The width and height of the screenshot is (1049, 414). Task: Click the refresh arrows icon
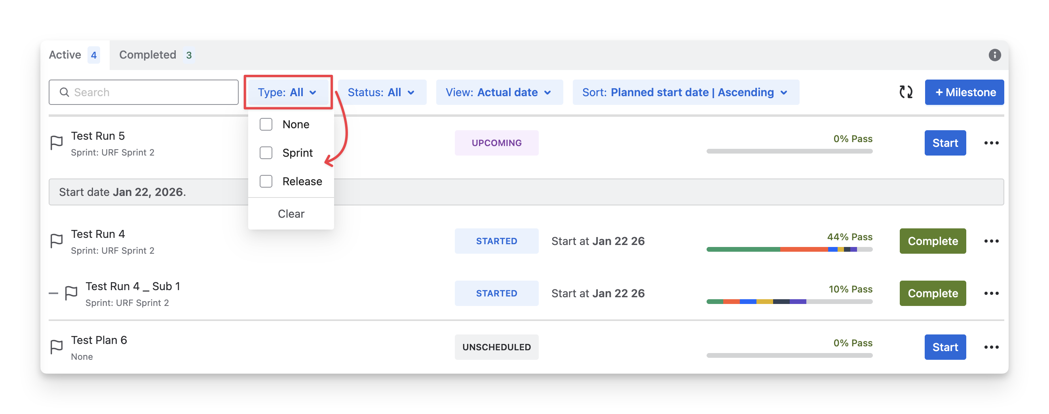[906, 92]
